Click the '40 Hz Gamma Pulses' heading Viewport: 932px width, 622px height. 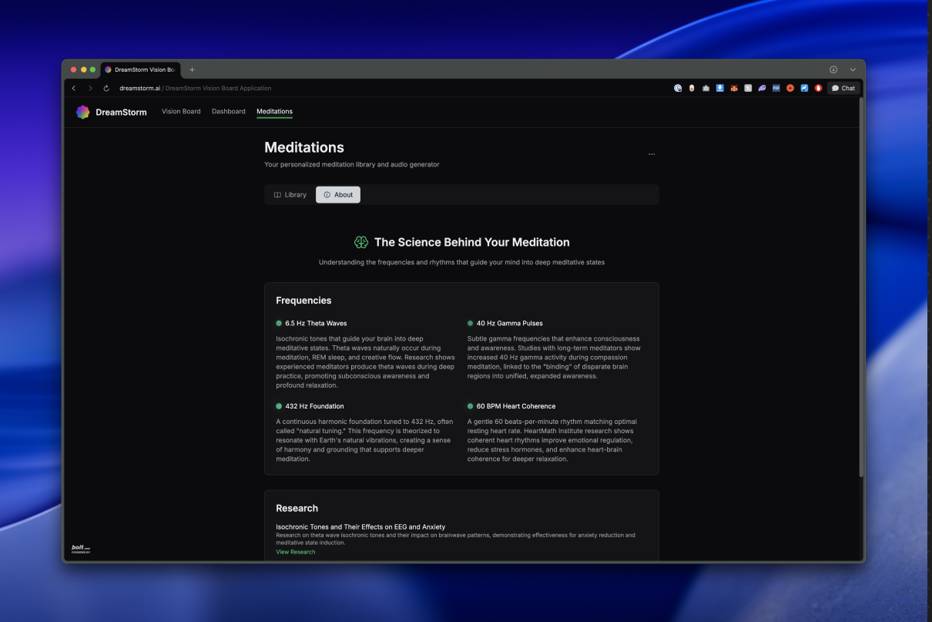tap(509, 324)
